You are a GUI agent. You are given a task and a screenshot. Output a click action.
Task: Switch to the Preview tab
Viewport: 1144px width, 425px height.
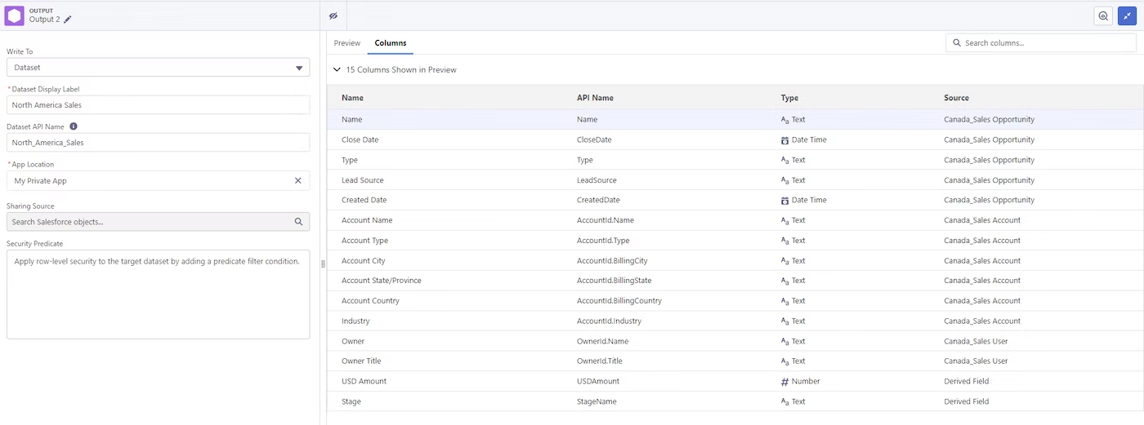click(x=347, y=43)
